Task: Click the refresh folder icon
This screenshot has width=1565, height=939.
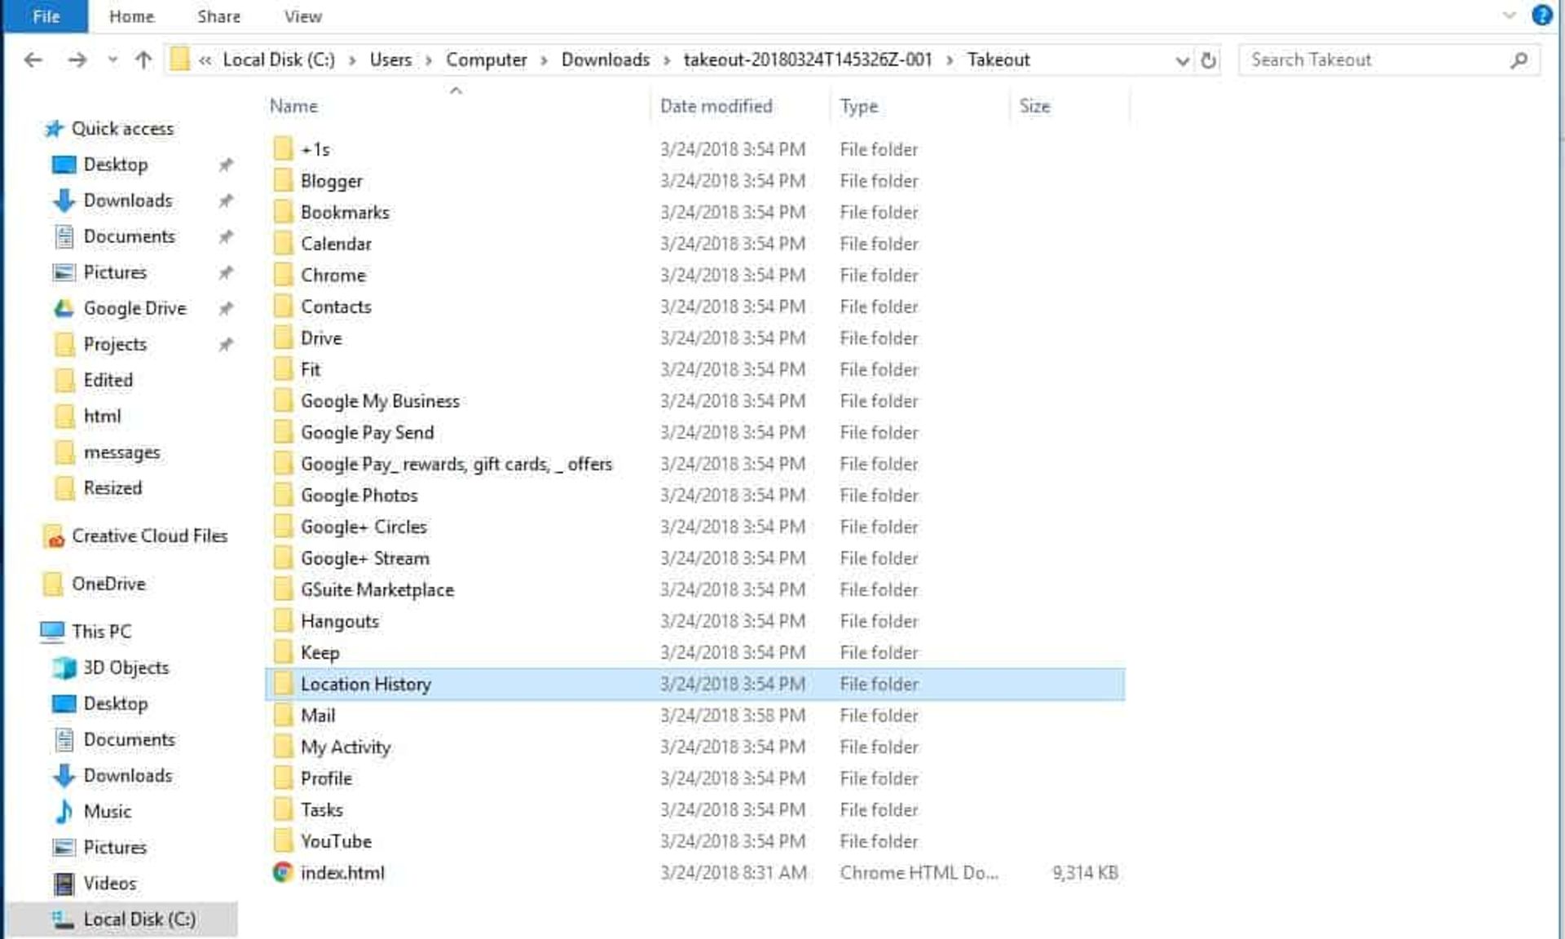Action: click(1206, 60)
